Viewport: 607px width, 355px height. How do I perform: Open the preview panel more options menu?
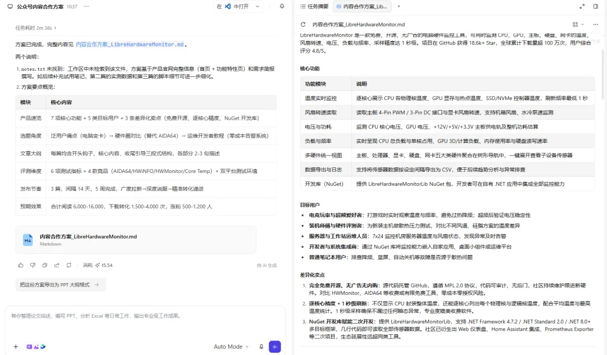[595, 24]
